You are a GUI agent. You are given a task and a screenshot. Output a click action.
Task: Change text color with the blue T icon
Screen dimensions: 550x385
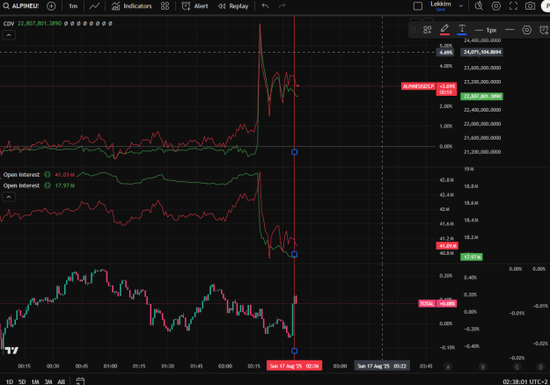(462, 30)
